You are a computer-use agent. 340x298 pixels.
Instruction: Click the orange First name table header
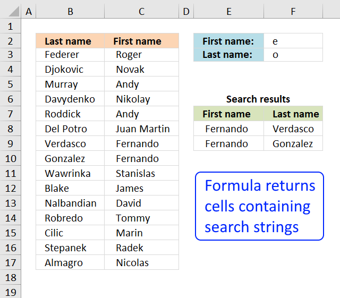(x=142, y=41)
